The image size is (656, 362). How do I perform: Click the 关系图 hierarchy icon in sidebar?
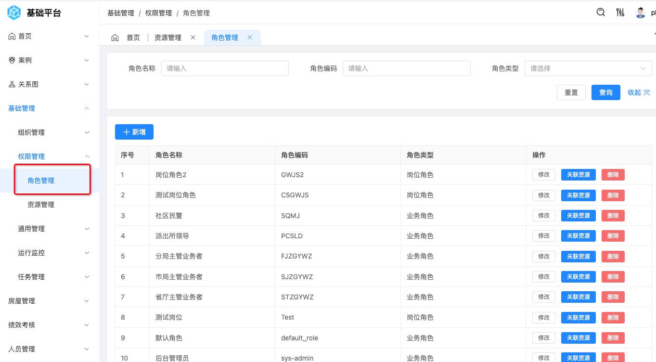click(12, 84)
